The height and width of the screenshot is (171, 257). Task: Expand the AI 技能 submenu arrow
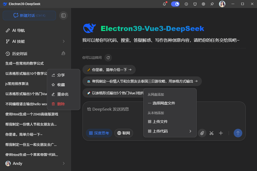point(64,41)
